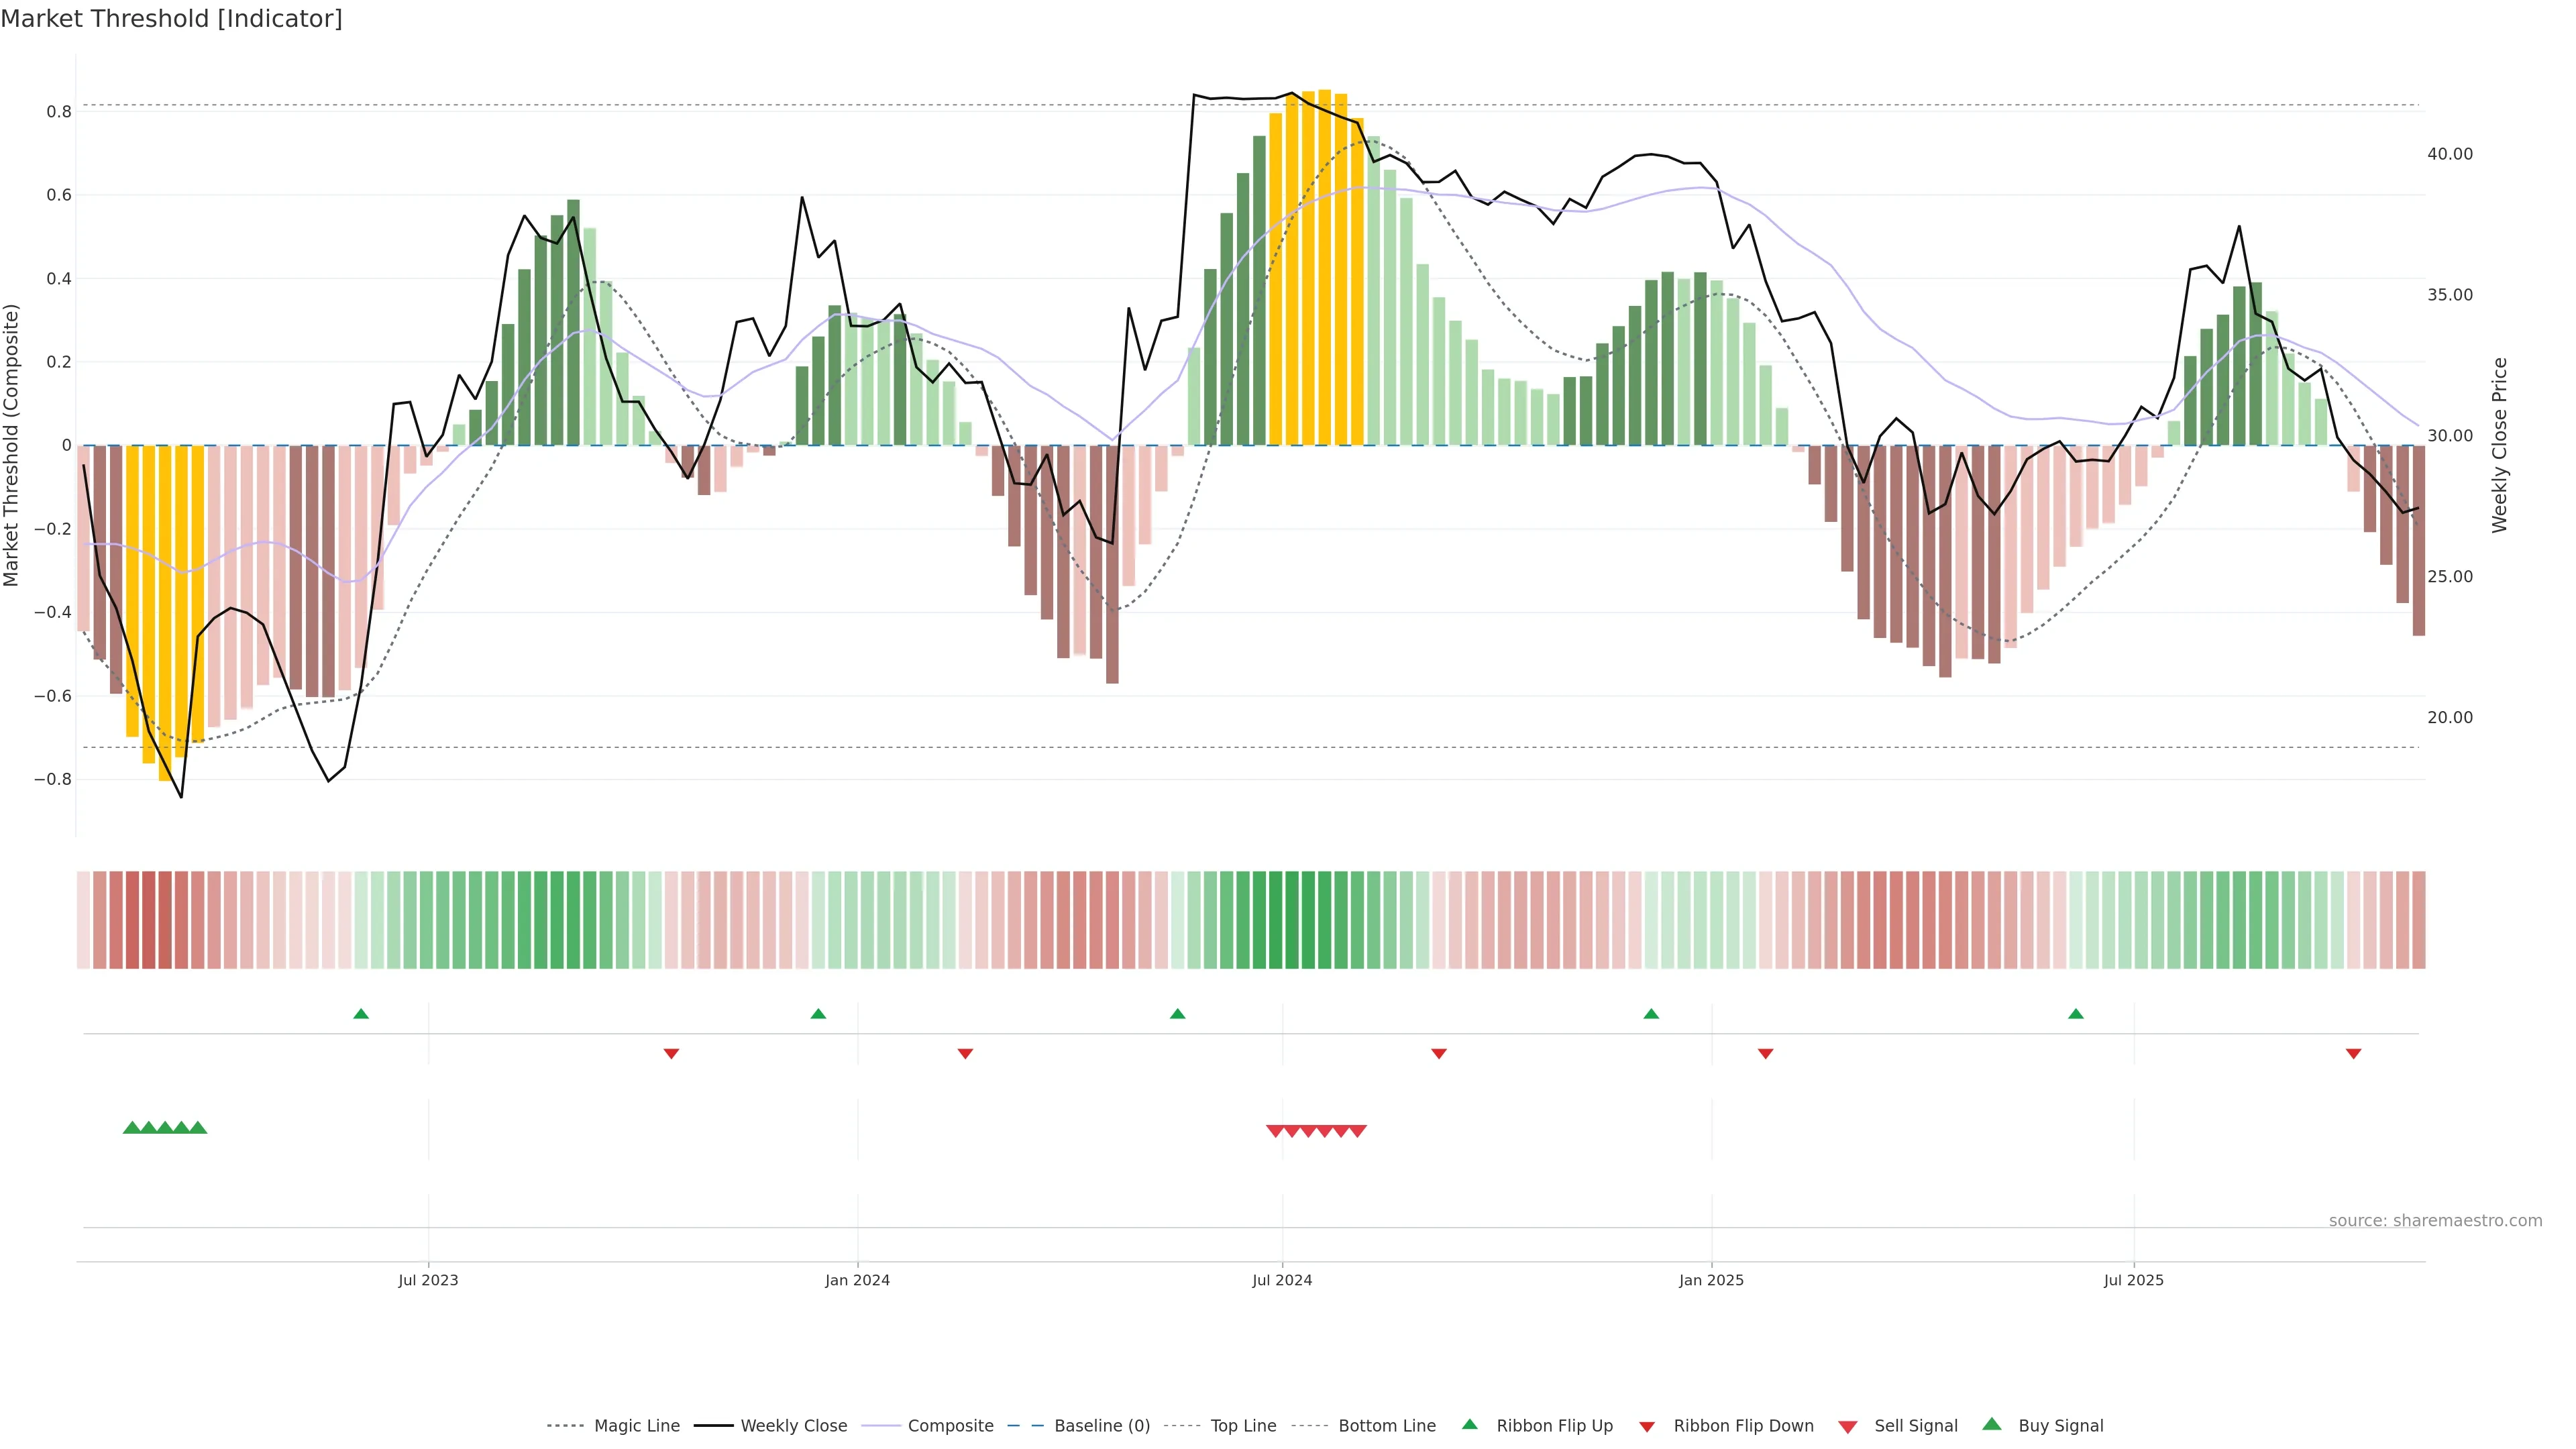Click the Ribbon Flip Up marker just before Jan 2024
This screenshot has height=1449, width=2576.
coord(818,1014)
